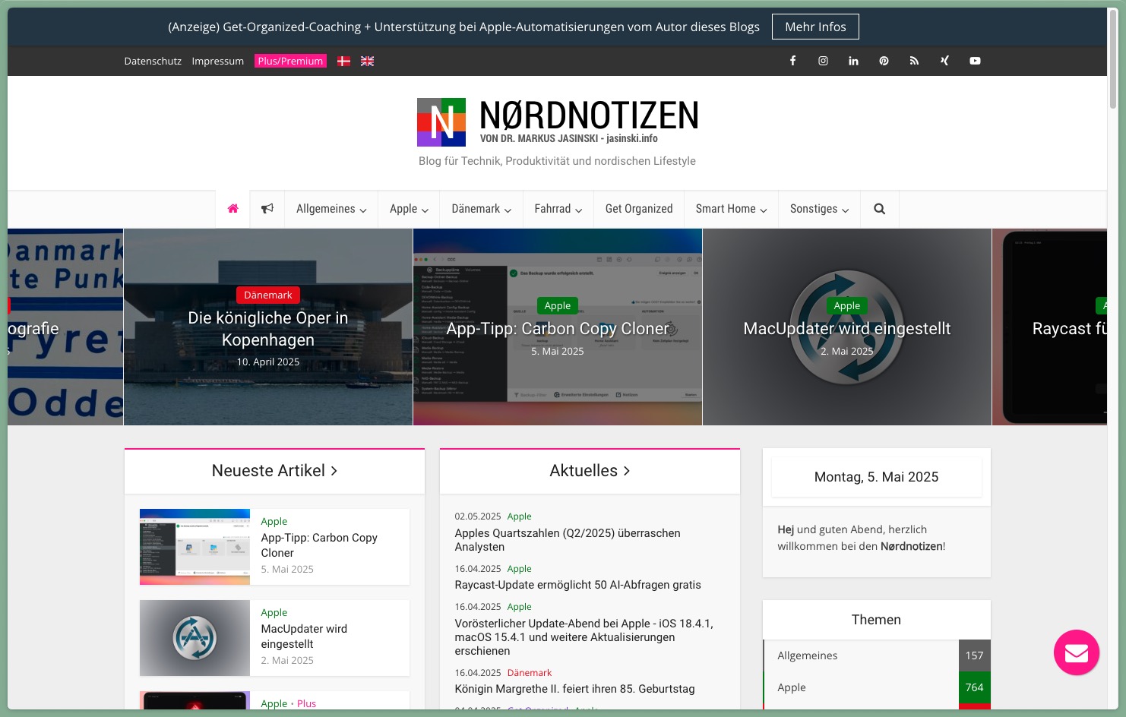The width and height of the screenshot is (1126, 717).
Task: Select the Smart Home menu item
Action: point(730,208)
